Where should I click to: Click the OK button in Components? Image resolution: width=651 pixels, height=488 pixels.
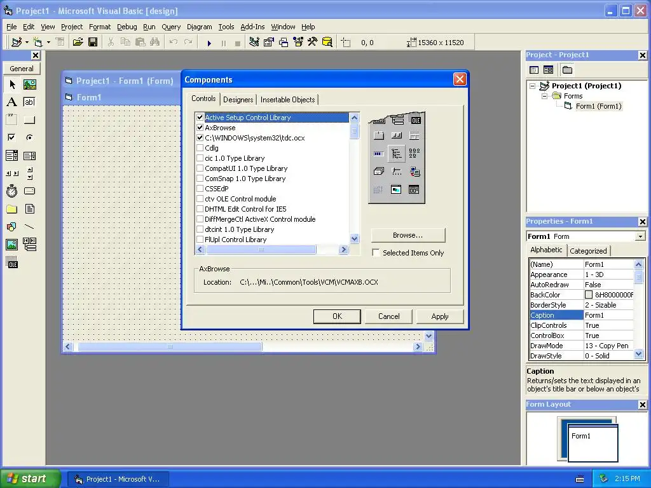pos(337,316)
